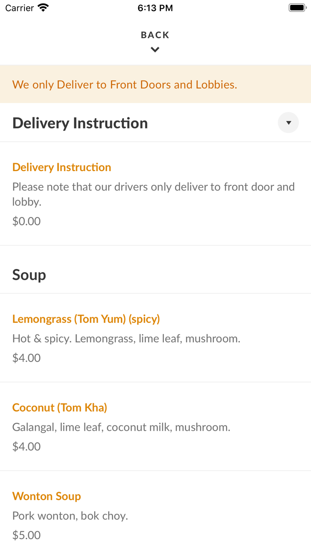
Task: Open Lemongrass (Tom Yum) (spicy) item
Action: (x=86, y=319)
